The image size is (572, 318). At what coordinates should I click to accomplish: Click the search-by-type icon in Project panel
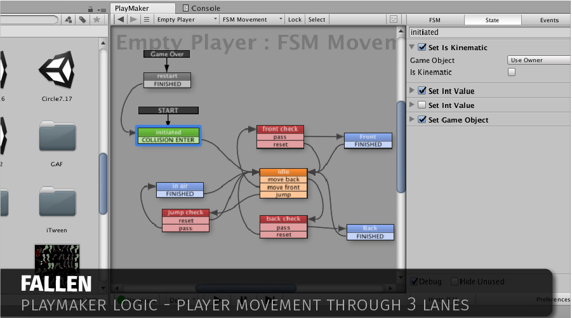[x=69, y=20]
